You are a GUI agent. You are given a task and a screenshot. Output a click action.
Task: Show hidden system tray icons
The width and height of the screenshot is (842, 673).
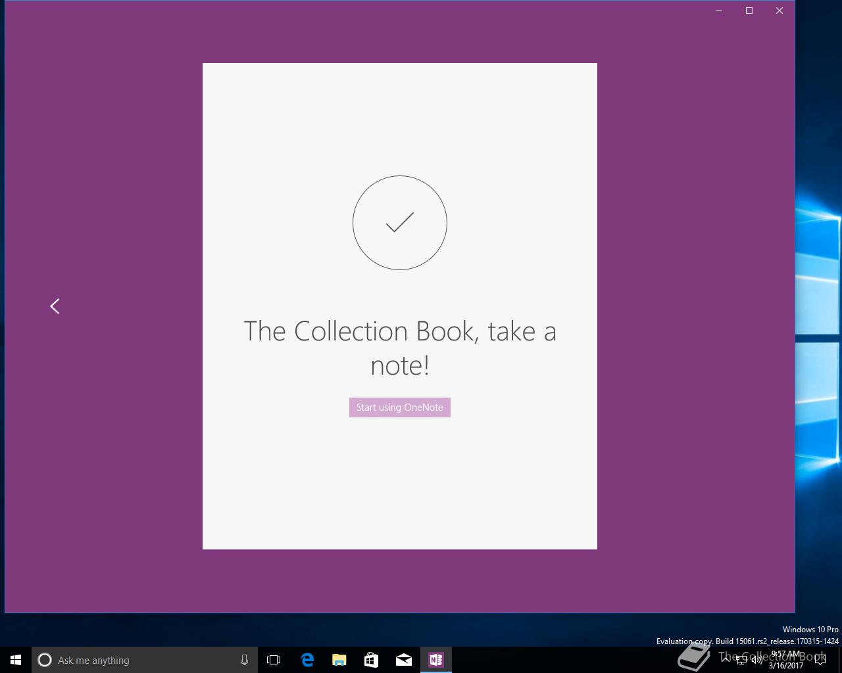[726, 660]
